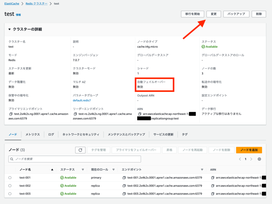The image size is (272, 204).
Task: Refresh the node list
Action: (x=80, y=150)
